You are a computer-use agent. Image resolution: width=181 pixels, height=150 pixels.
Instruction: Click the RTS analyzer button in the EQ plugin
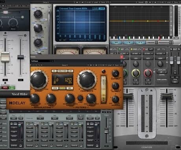[x=140, y=43]
